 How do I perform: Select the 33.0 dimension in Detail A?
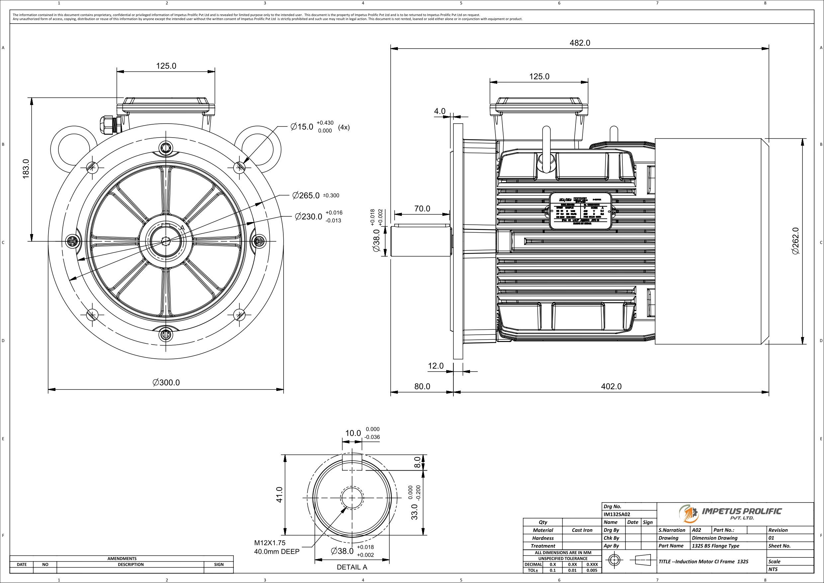(415, 503)
